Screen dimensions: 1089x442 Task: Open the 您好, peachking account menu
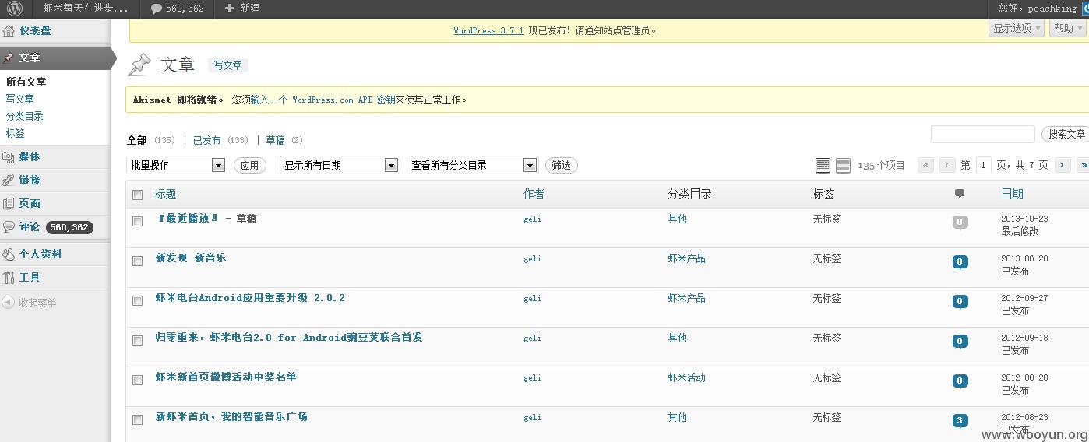click(1037, 9)
